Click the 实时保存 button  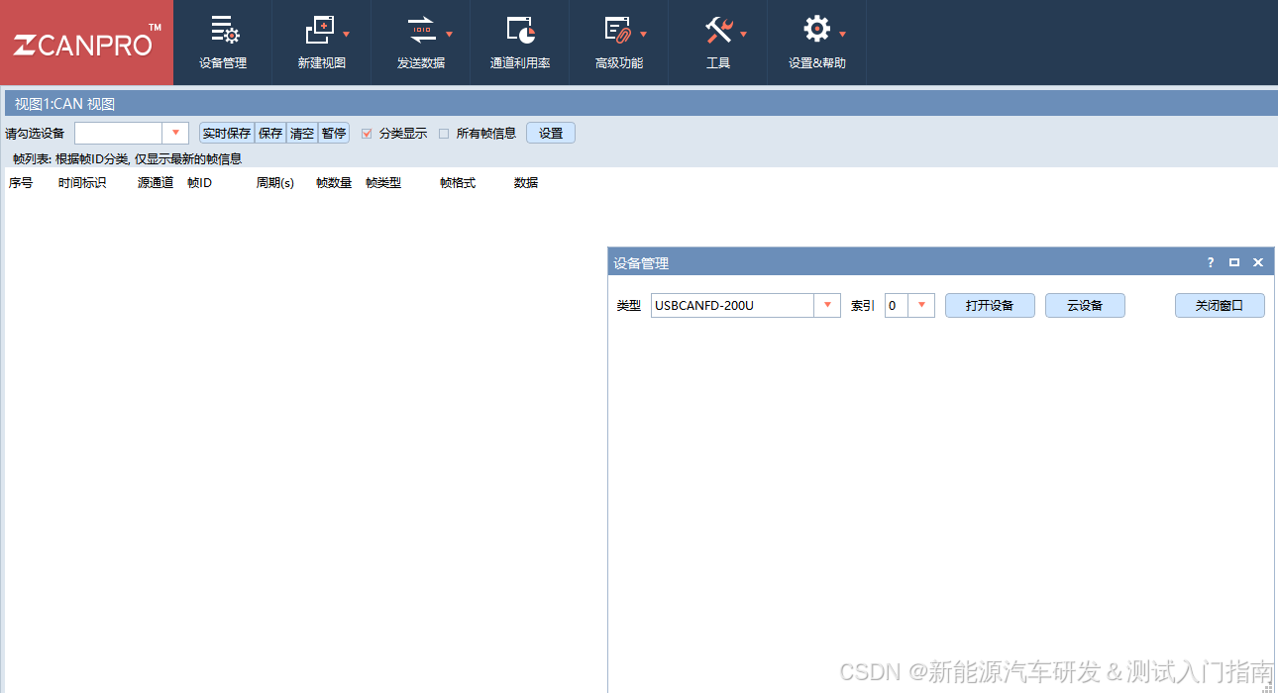[227, 133]
